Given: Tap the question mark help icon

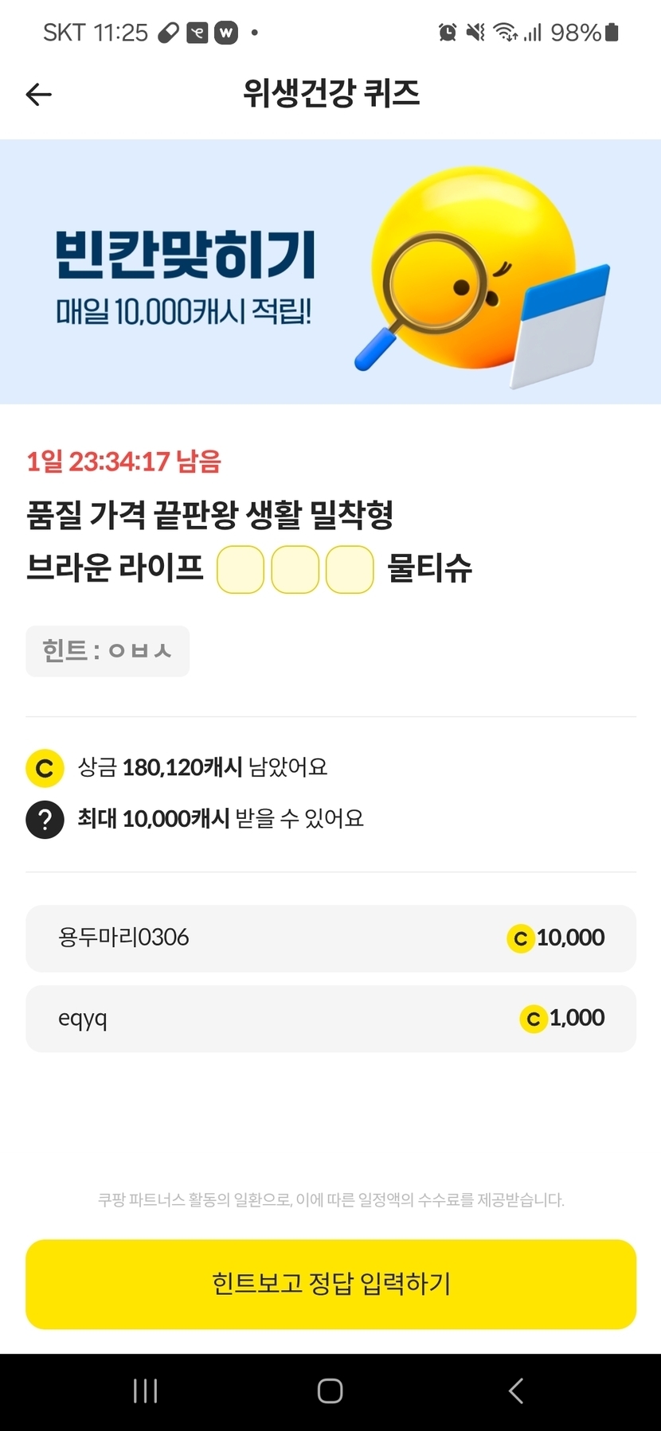Looking at the screenshot, I should 45,819.
